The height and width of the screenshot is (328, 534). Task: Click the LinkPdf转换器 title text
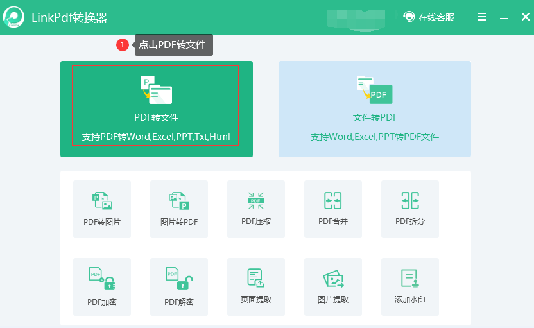(x=69, y=17)
